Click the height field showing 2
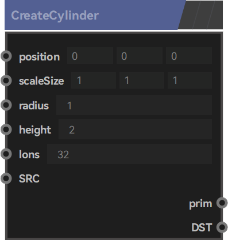This screenshot has height=240, width=228. (135, 129)
